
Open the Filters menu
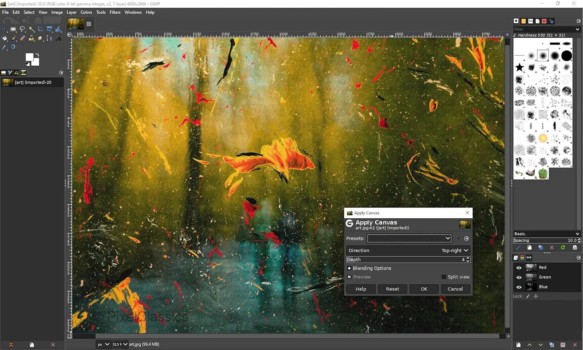(115, 12)
